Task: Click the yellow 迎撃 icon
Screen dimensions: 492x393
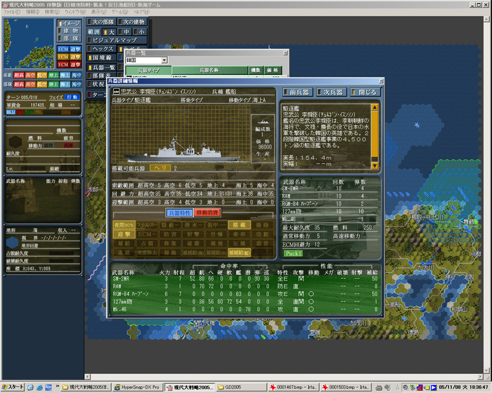Action: pyautogui.click(x=75, y=57)
